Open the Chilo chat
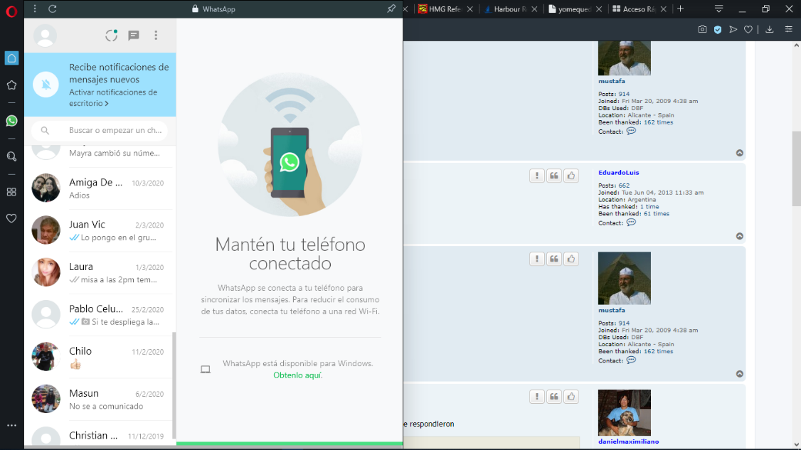801x450 pixels. coord(100,357)
